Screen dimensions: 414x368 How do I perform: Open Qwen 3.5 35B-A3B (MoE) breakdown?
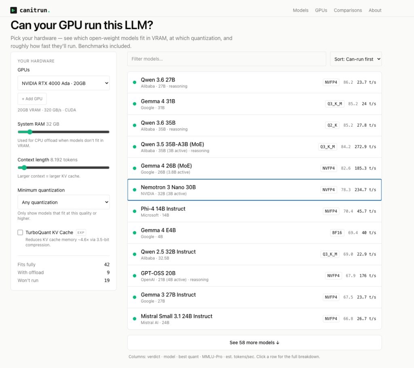tap(255, 147)
